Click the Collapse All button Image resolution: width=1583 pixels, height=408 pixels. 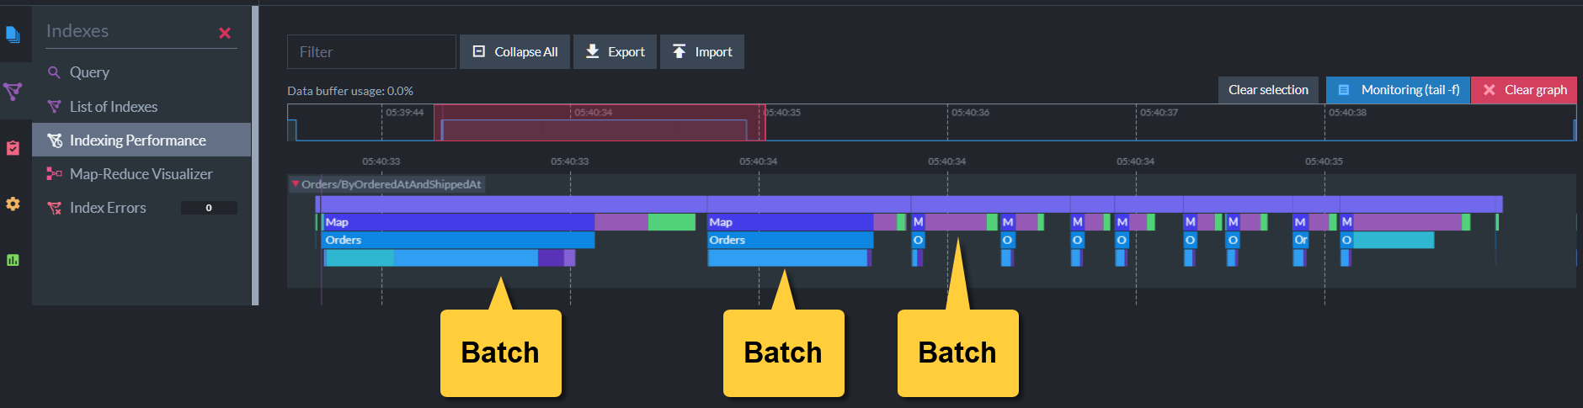click(514, 52)
